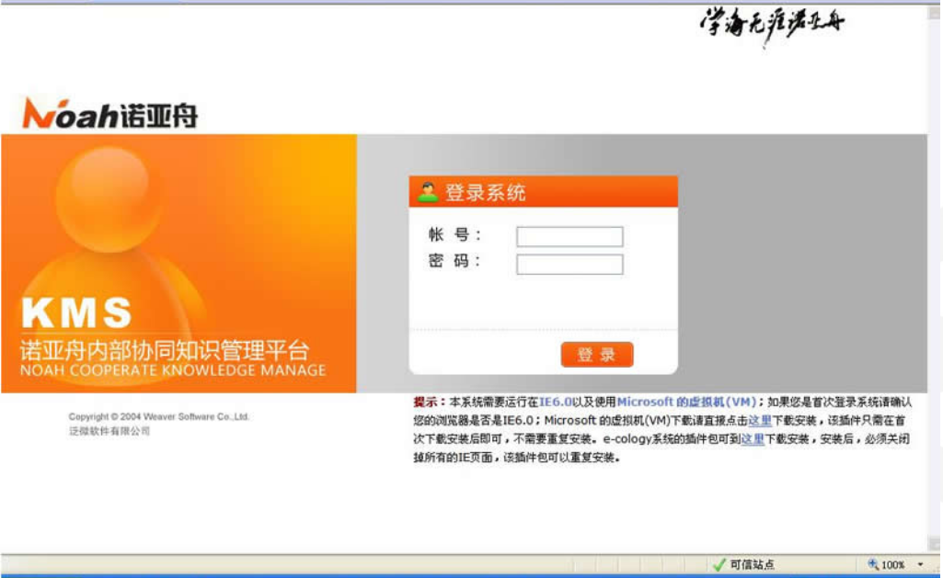Click the 泛微软件有限公司 company text
Viewport: 943px width, 578px height.
pyautogui.click(x=109, y=431)
